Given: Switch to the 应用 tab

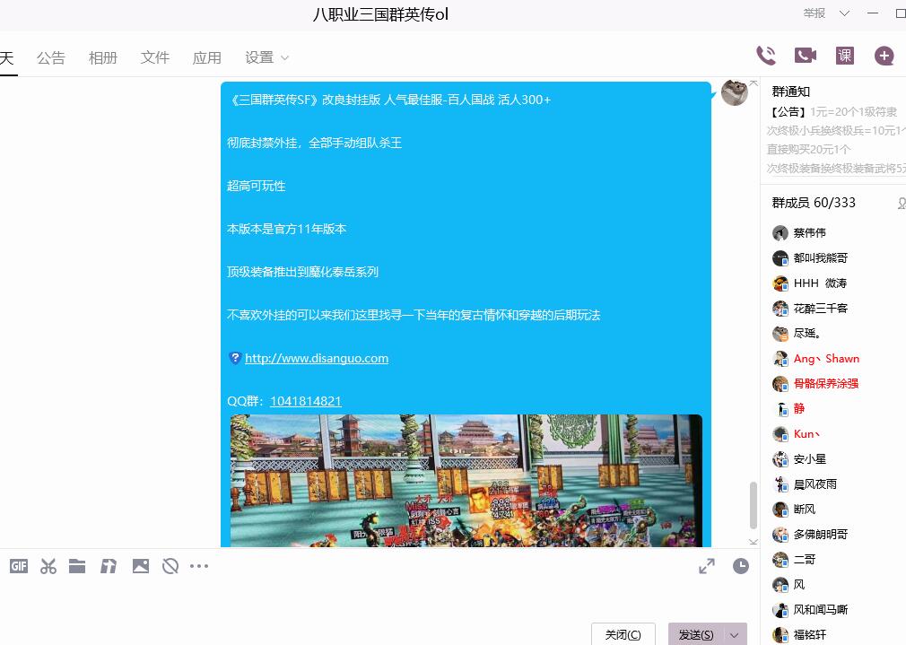Looking at the screenshot, I should (x=207, y=57).
